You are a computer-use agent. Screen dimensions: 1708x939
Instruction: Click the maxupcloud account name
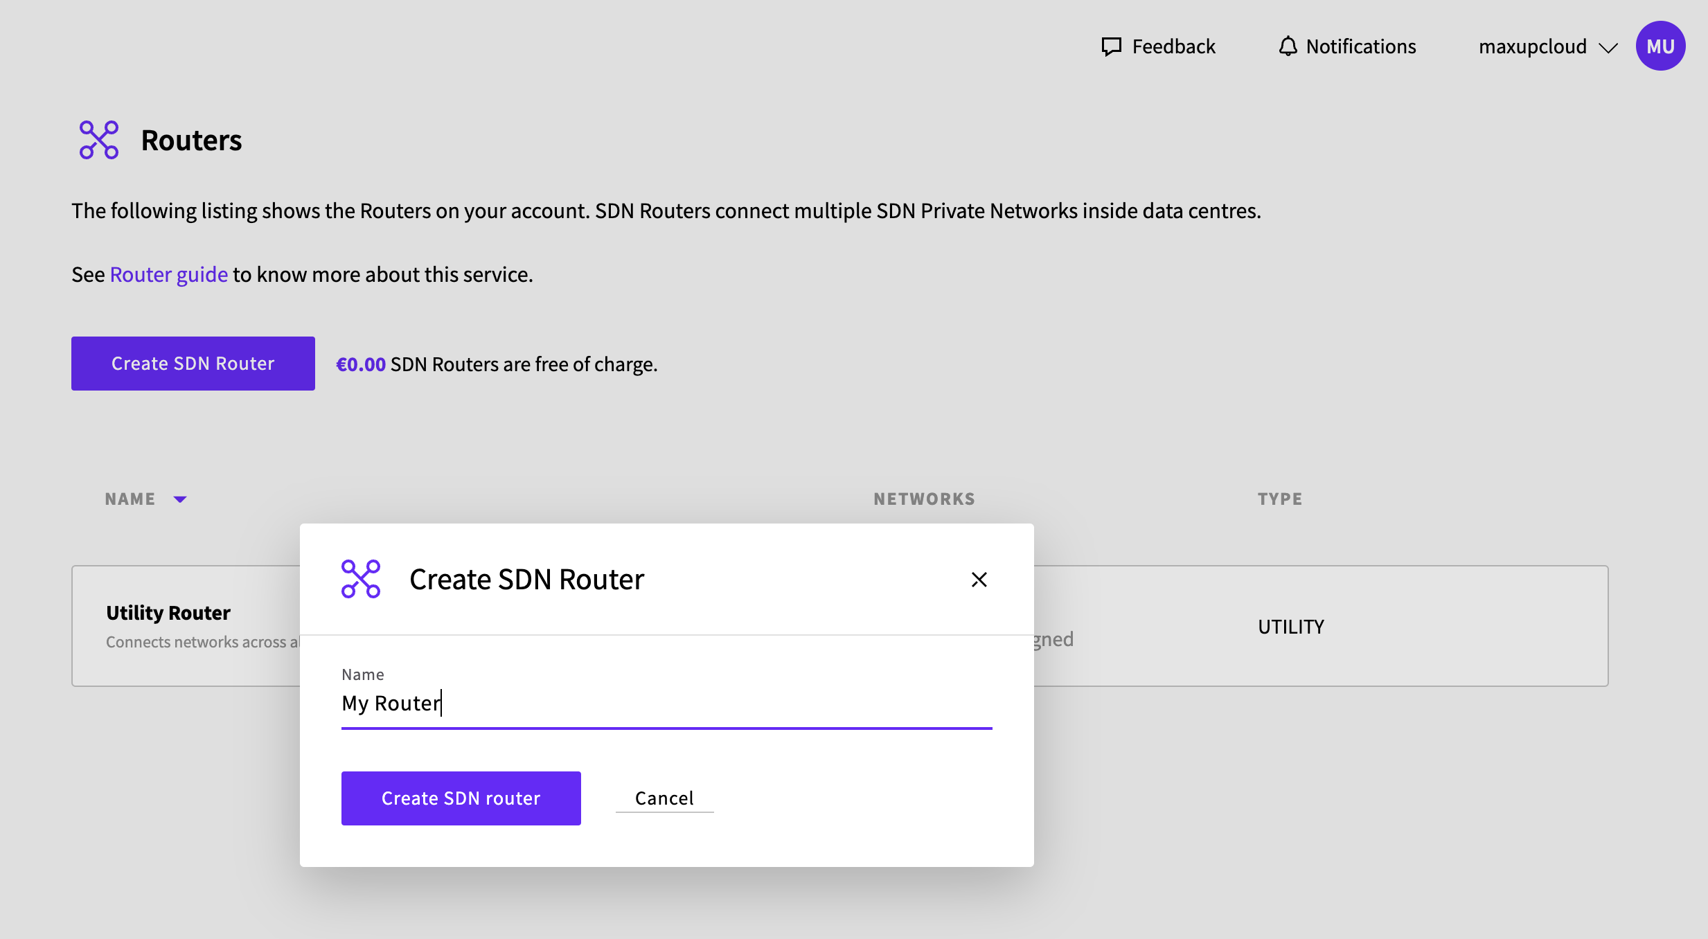[1533, 46]
